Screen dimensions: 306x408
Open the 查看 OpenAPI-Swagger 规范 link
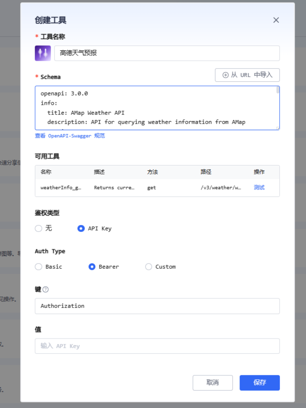pos(70,135)
